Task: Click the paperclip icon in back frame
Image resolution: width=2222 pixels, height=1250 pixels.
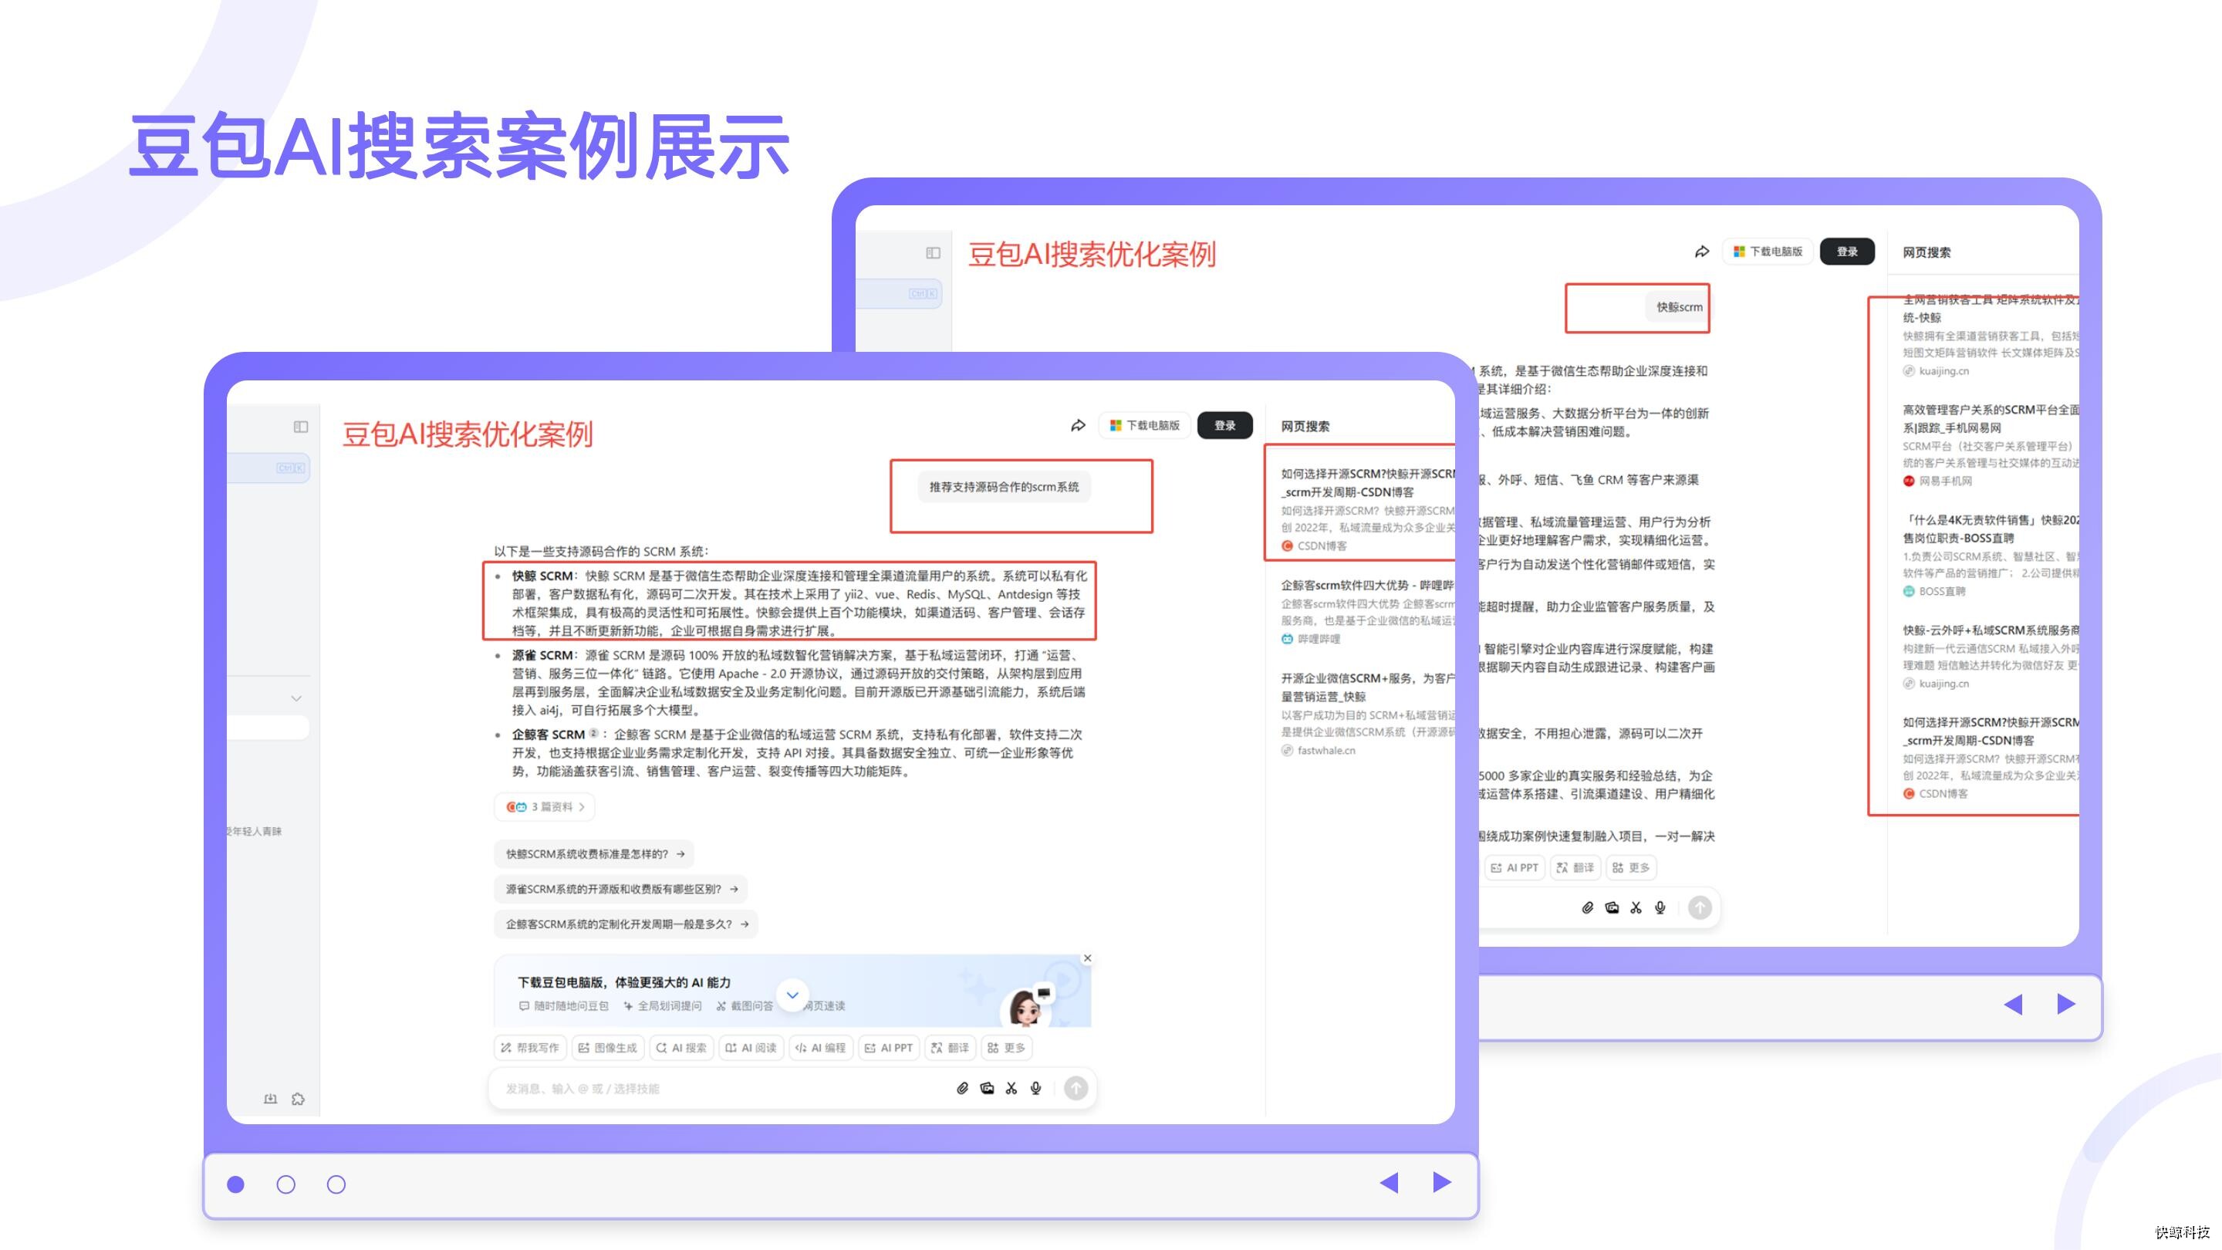Action: (x=1587, y=907)
